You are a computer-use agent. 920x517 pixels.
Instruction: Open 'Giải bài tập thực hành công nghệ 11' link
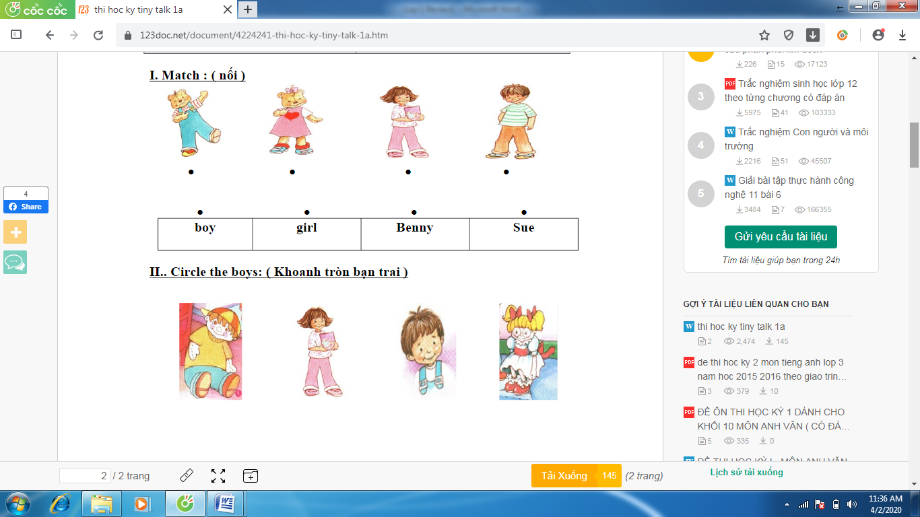(x=789, y=188)
